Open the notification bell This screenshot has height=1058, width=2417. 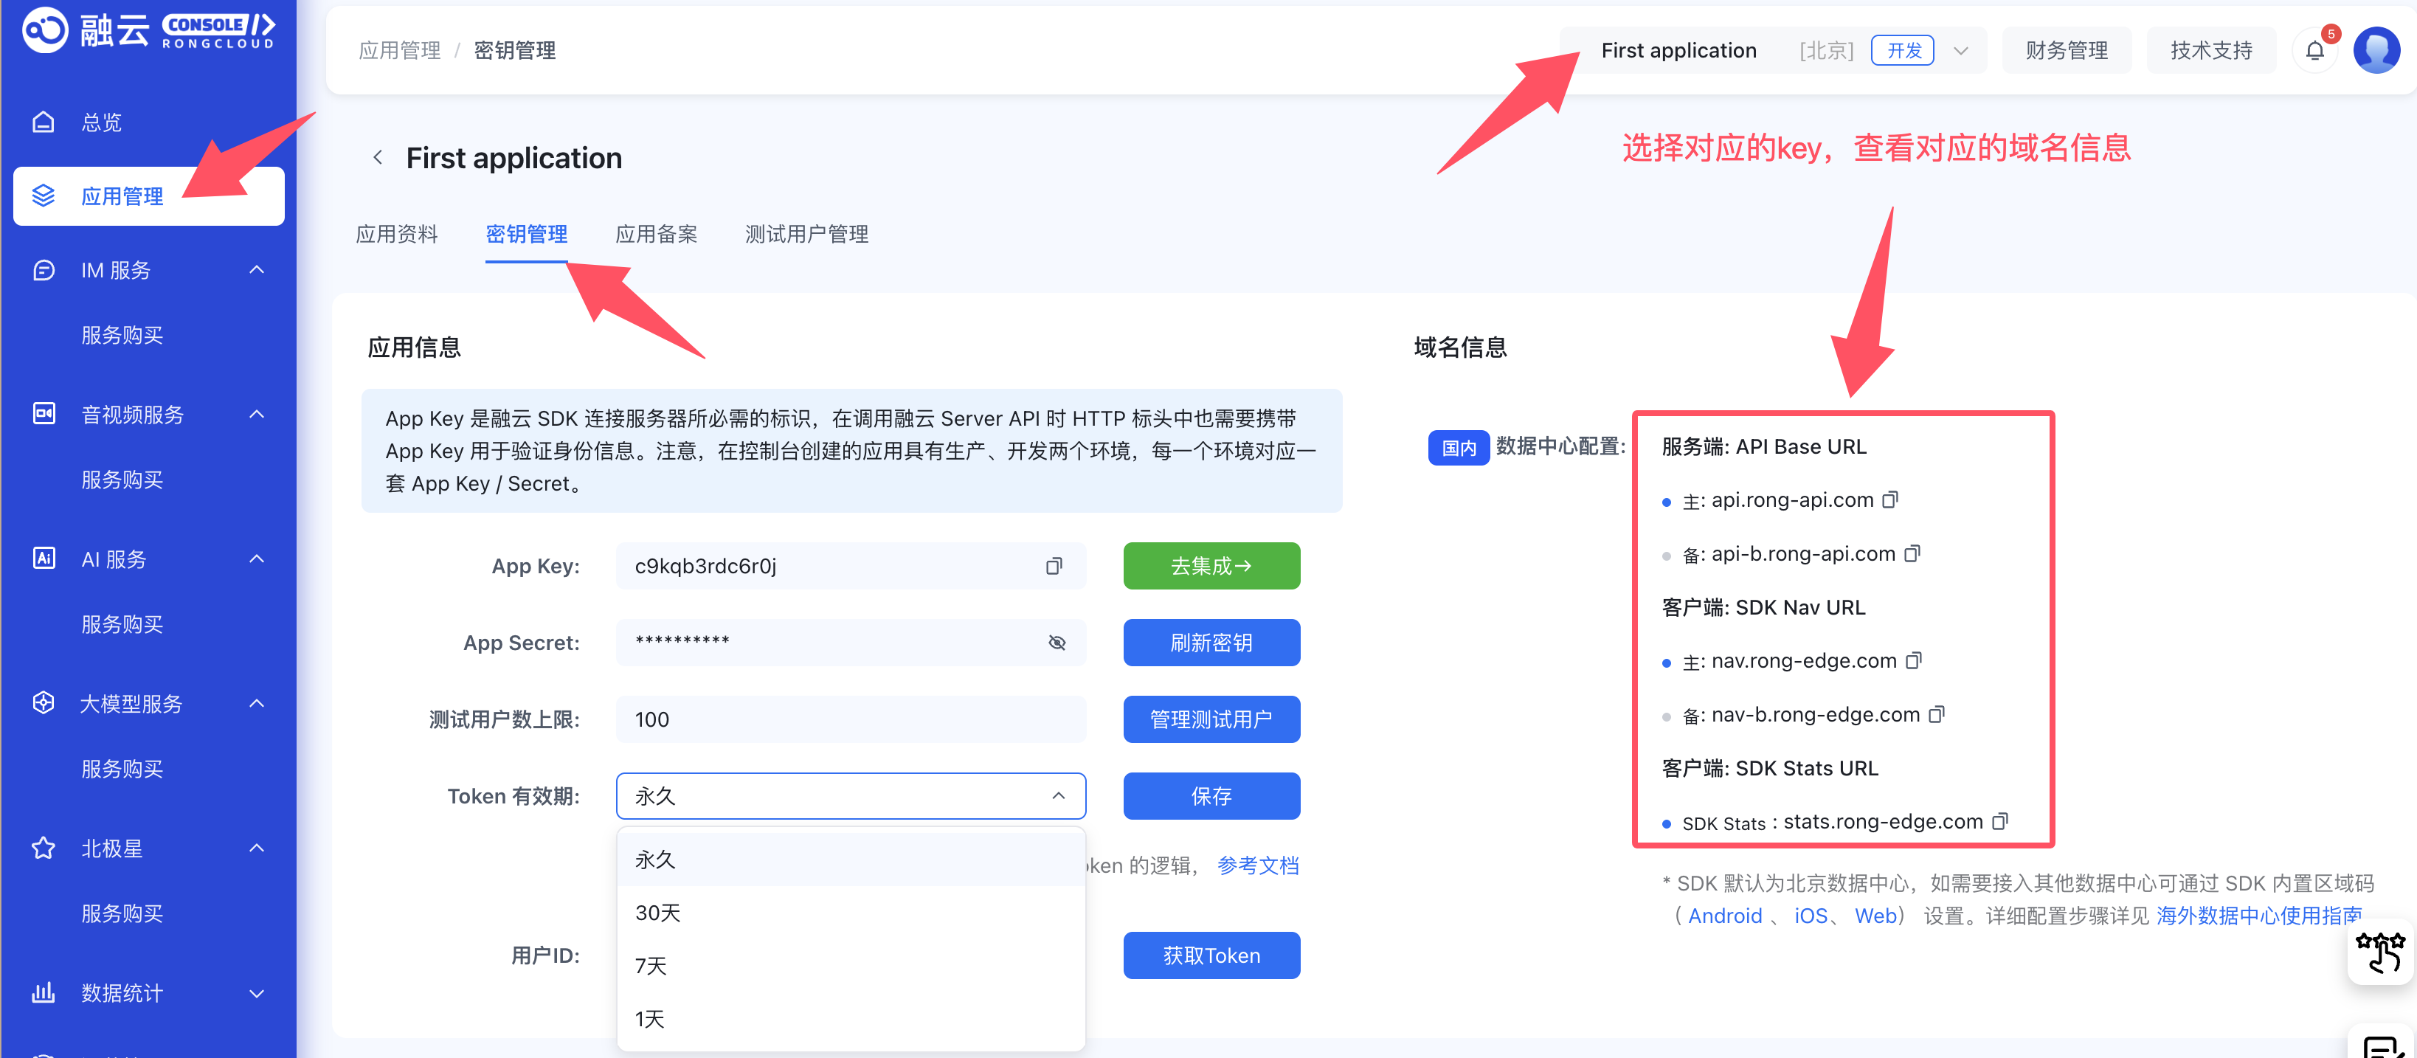(x=2314, y=51)
